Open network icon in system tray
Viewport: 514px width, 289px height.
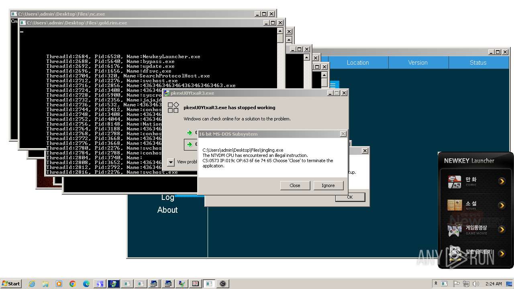point(466,283)
